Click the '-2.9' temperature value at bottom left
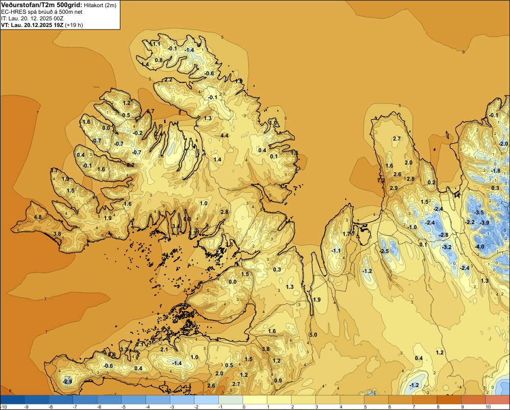This screenshot has height=410, width=510. [x=67, y=381]
